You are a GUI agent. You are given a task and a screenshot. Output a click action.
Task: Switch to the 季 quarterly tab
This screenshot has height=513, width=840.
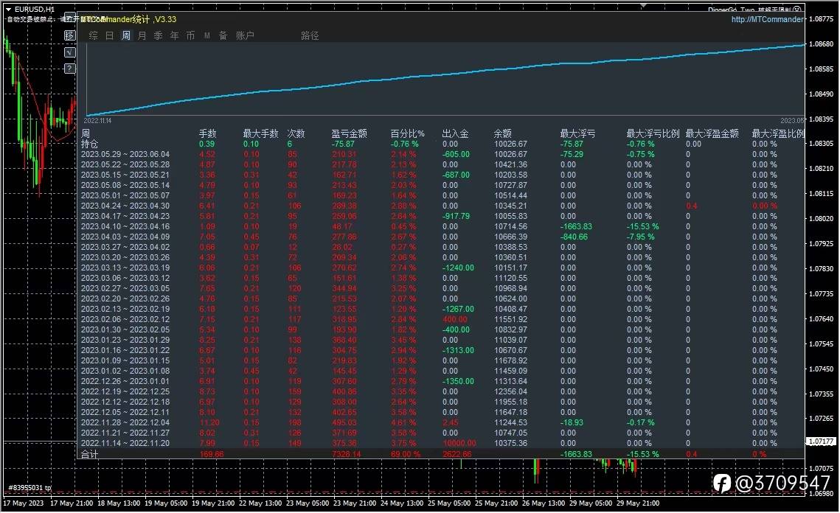pyautogui.click(x=158, y=35)
